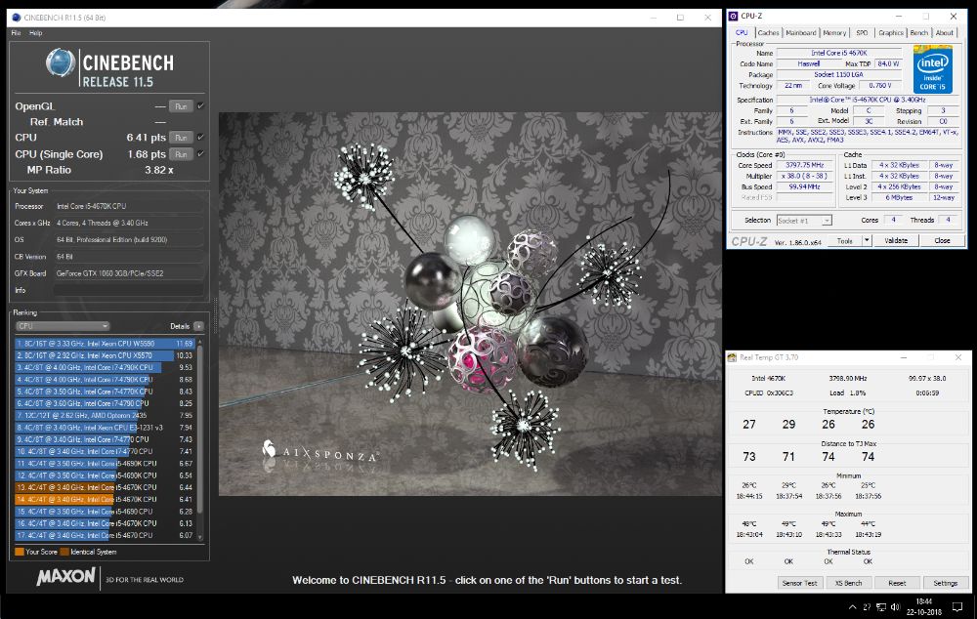Viewport: 977px width, 619px height.
Task: Open the File menu in Cinebench
Action: 16,33
